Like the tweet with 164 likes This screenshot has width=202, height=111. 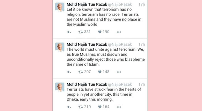(x=100, y=107)
